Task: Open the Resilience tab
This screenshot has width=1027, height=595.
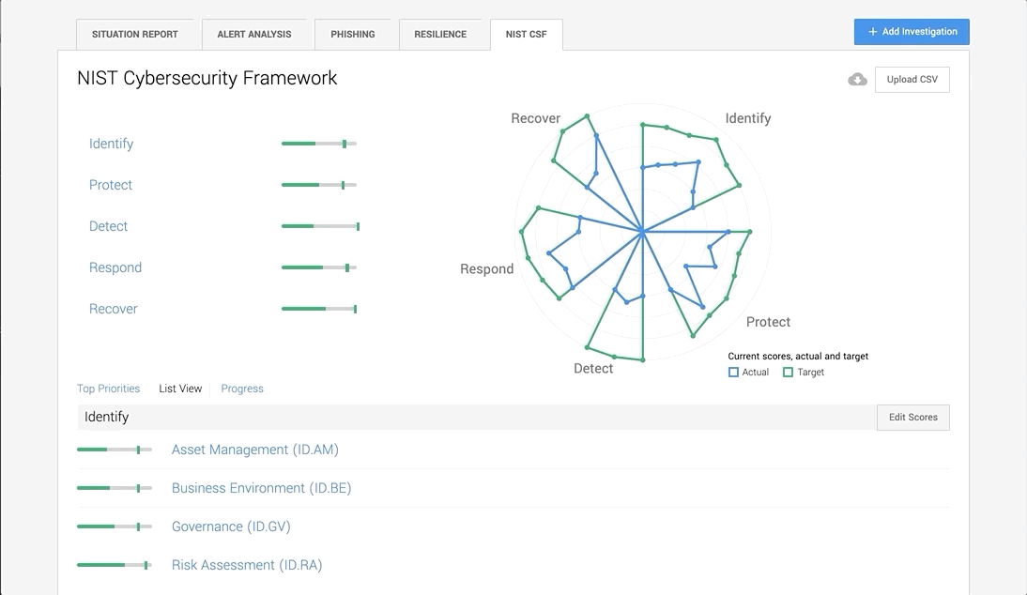Action: click(440, 34)
